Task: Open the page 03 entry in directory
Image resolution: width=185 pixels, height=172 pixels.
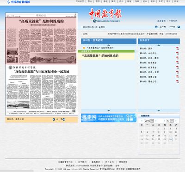Action: pyautogui.click(x=149, y=58)
